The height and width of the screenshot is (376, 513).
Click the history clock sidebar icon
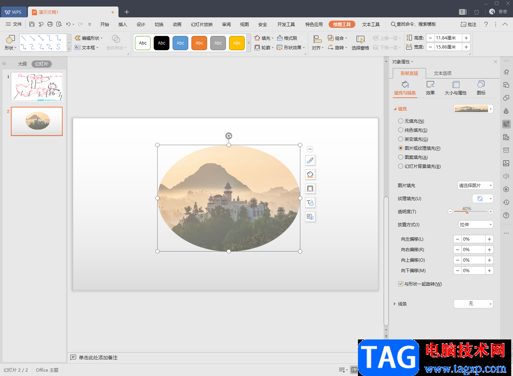pos(506,202)
